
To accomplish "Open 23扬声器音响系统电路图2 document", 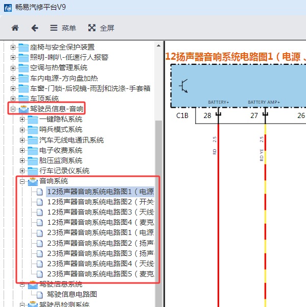I will [x=101, y=243].
